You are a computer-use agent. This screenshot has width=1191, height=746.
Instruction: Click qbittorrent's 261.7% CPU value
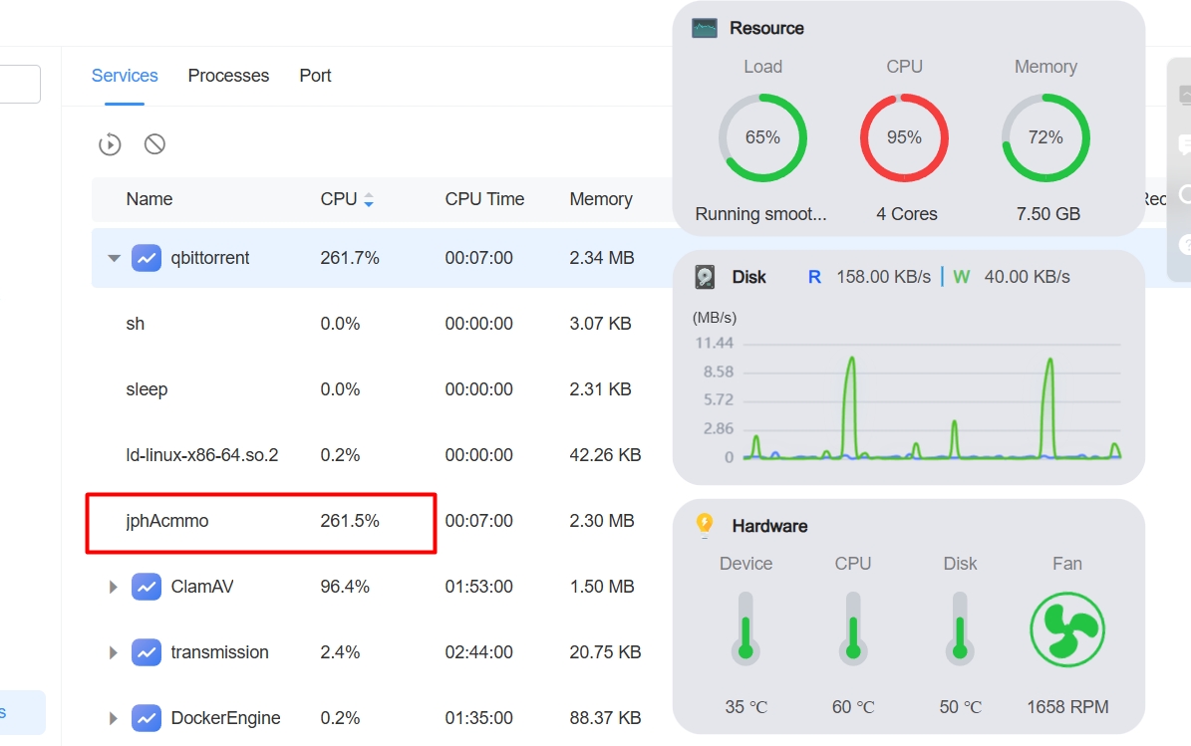[x=350, y=258]
